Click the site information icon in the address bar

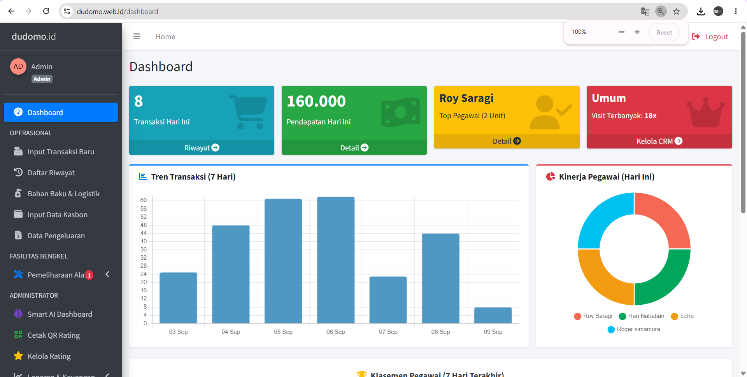pos(67,11)
